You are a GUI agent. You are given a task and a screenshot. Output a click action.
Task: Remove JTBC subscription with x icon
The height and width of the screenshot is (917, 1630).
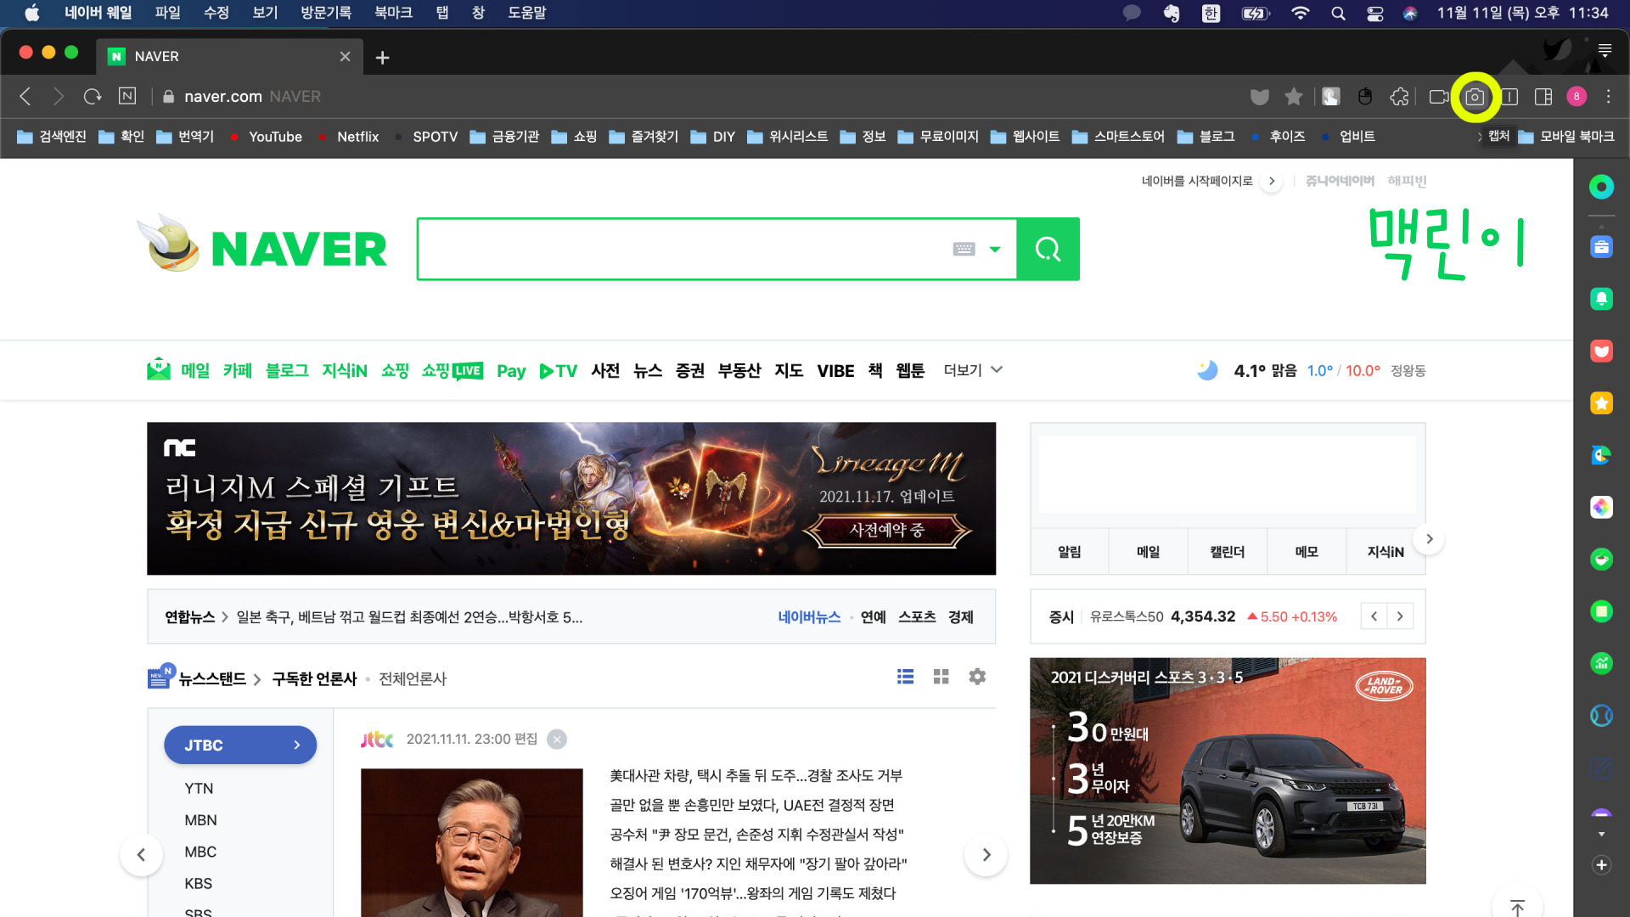[557, 740]
